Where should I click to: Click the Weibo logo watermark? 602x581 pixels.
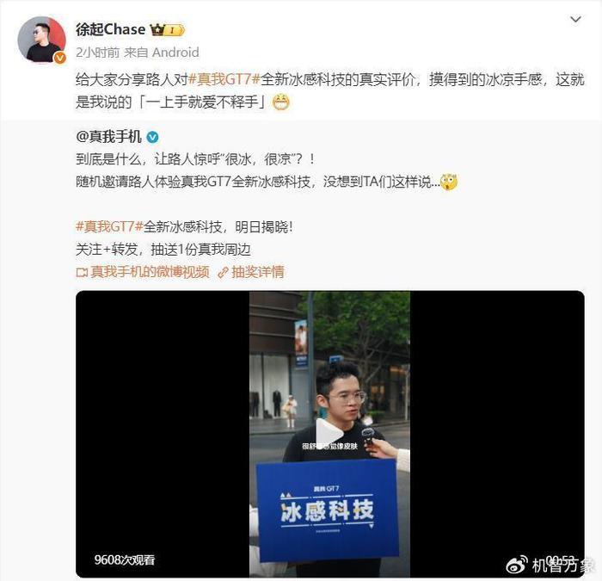pos(517,566)
